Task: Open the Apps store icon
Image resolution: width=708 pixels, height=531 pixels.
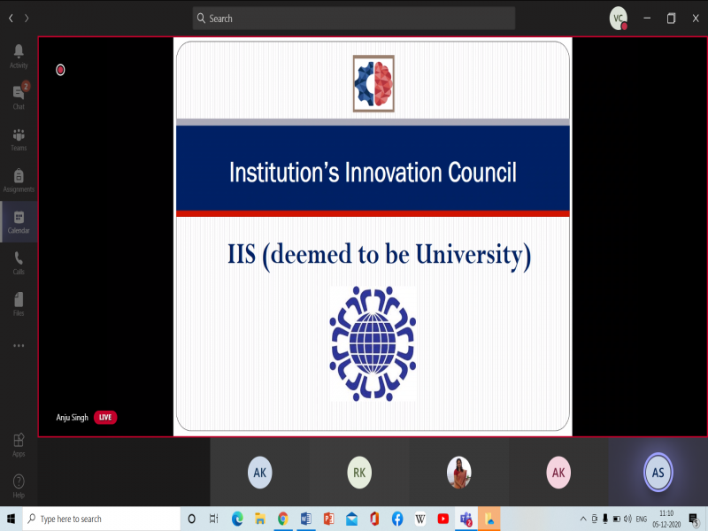Action: tap(19, 443)
